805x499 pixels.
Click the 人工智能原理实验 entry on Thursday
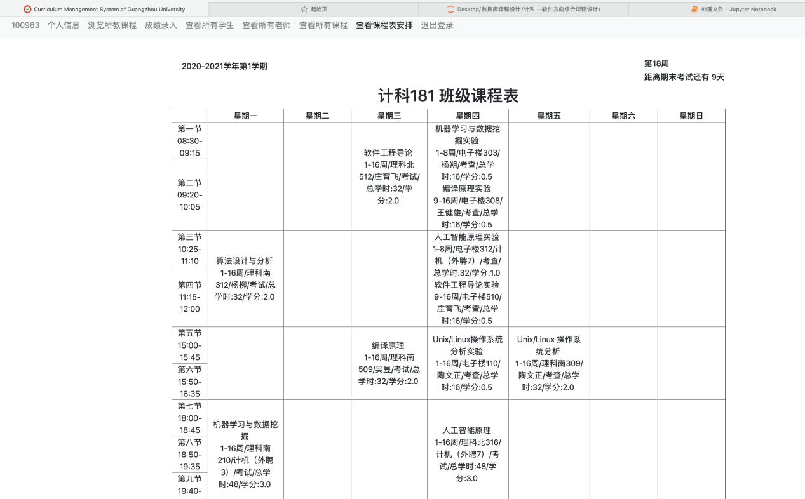468,255
